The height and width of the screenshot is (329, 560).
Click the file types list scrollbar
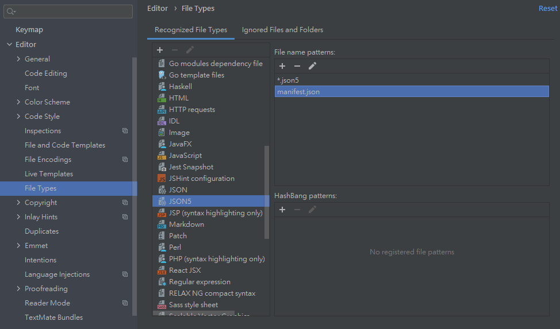[266, 189]
